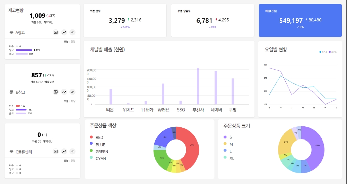Open the bar chart view for C물류센터
Image resolution: width=347 pixels, height=184 pixels.
(56, 152)
